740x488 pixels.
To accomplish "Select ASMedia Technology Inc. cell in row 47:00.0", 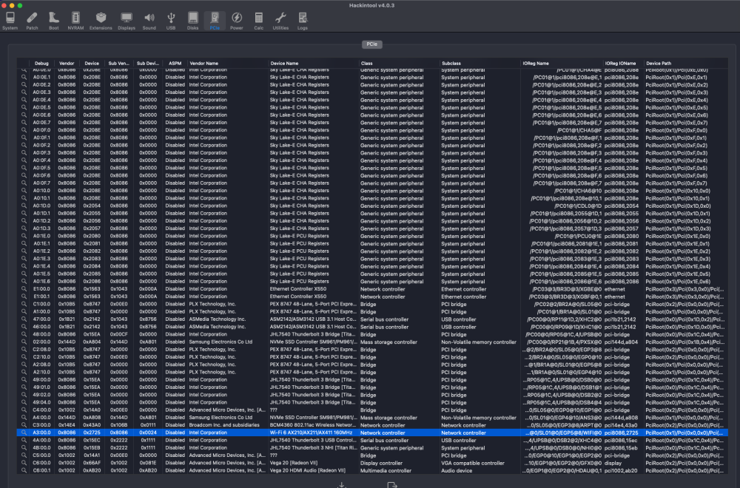I will pos(217,319).
